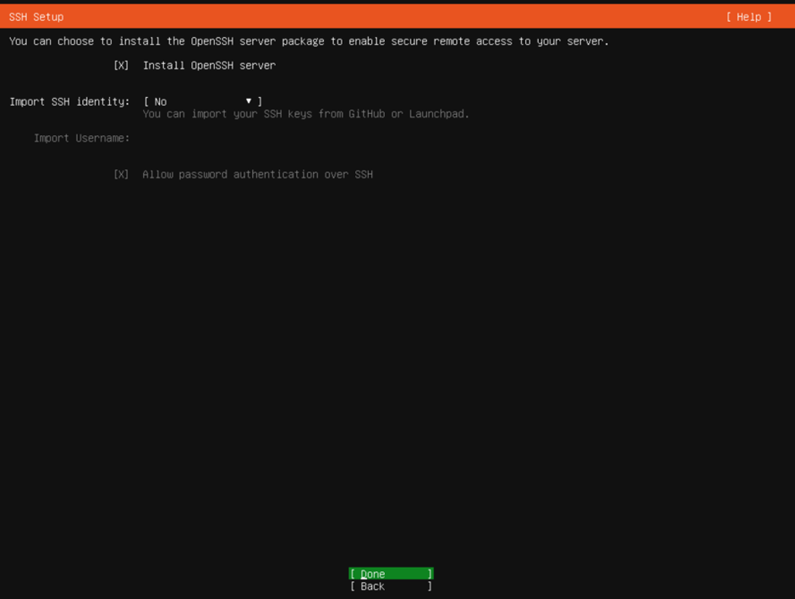Image resolution: width=795 pixels, height=599 pixels.
Task: Go back using the Back button
Action: pos(391,586)
